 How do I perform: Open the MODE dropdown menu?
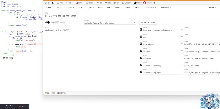213,7
